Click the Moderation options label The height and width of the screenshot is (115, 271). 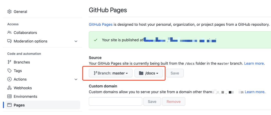30,41
